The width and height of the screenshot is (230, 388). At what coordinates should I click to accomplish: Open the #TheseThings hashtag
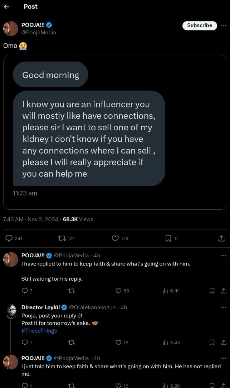click(x=39, y=331)
